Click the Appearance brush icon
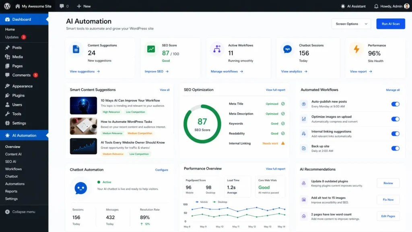The height and width of the screenshot is (232, 412). (7, 86)
